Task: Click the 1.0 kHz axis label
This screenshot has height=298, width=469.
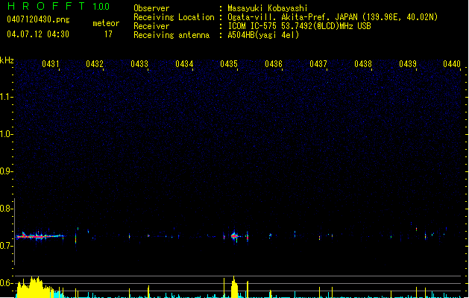Action: (x=6, y=134)
